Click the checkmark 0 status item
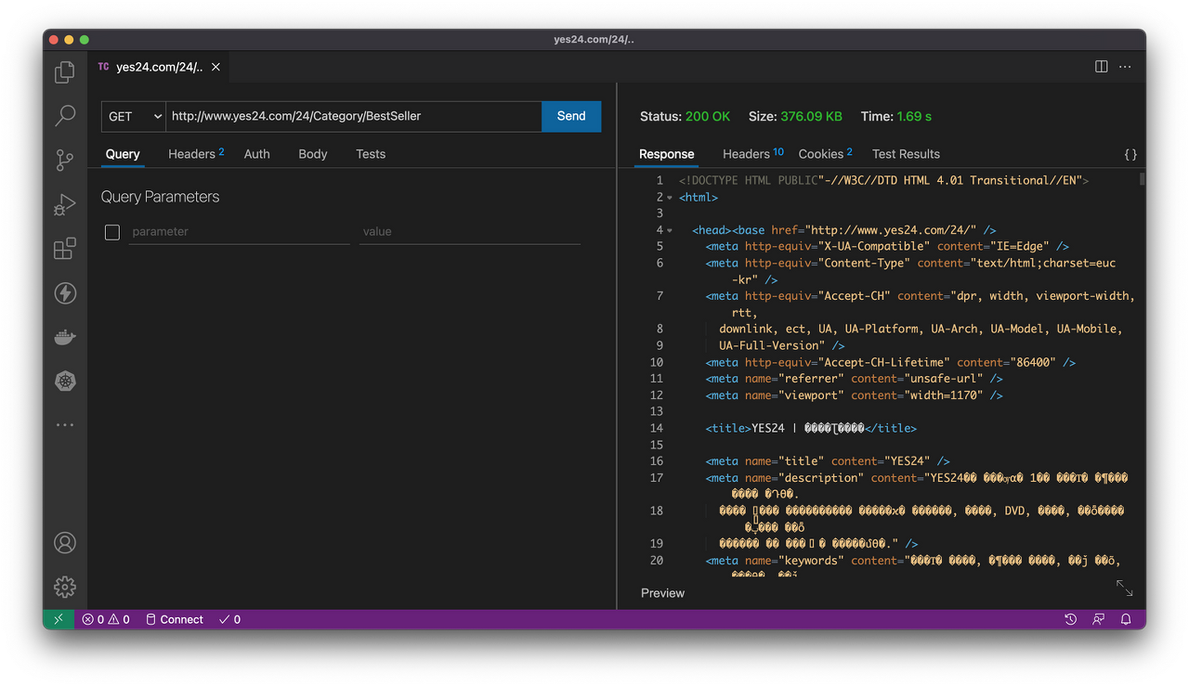Screen dimensions: 1189x686 (229, 619)
